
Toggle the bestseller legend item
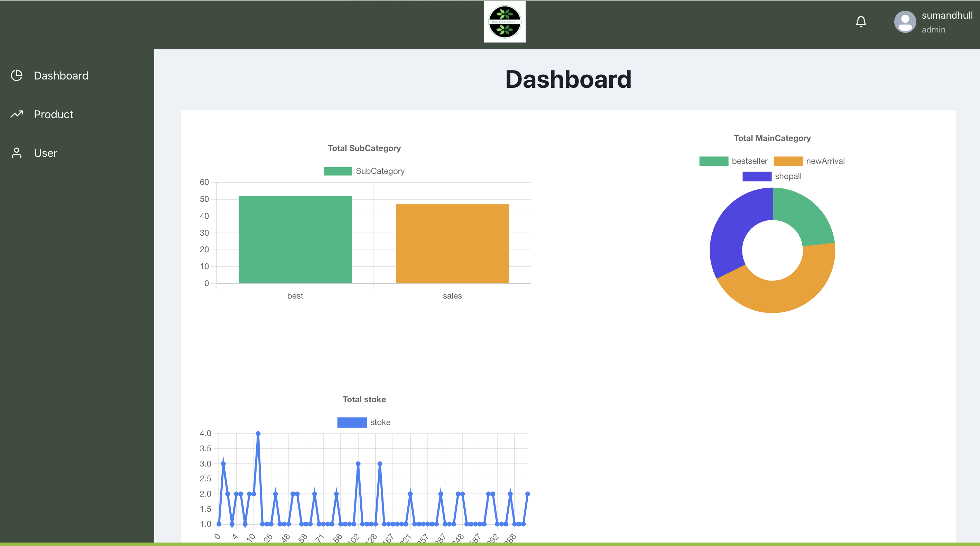coord(749,161)
